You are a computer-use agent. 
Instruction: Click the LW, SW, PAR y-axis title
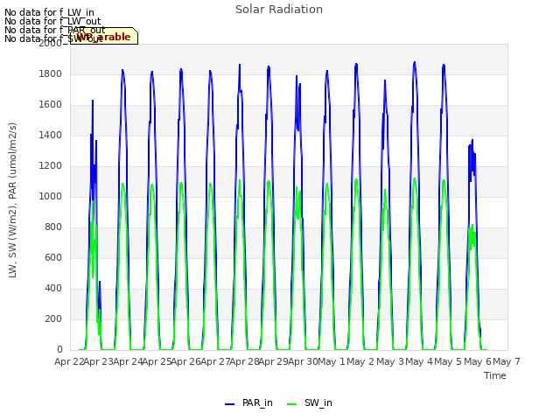click(x=12, y=200)
